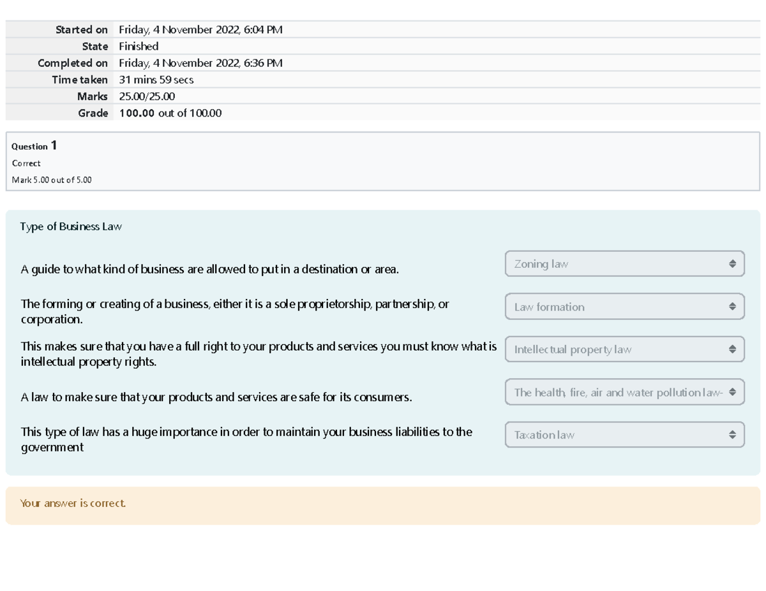Click the 31 mins 59 secs time value
The height and width of the screenshot is (591, 766).
click(x=156, y=80)
